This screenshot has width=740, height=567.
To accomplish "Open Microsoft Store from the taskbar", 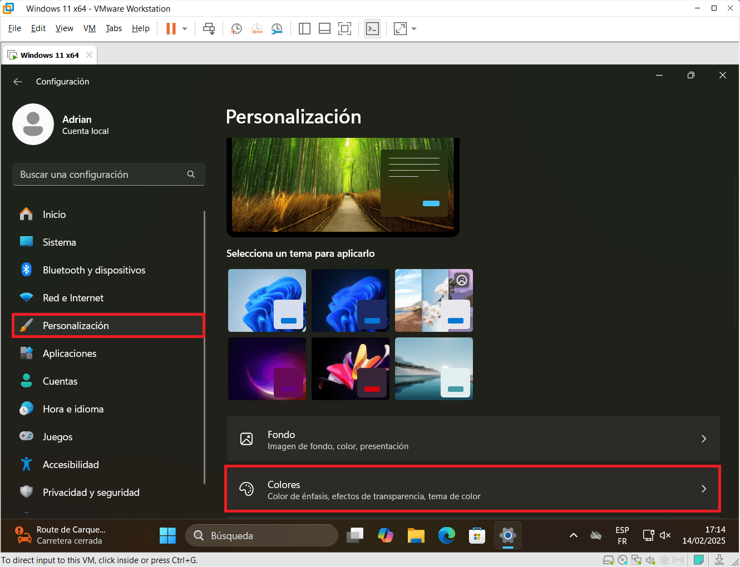I will pos(477,536).
